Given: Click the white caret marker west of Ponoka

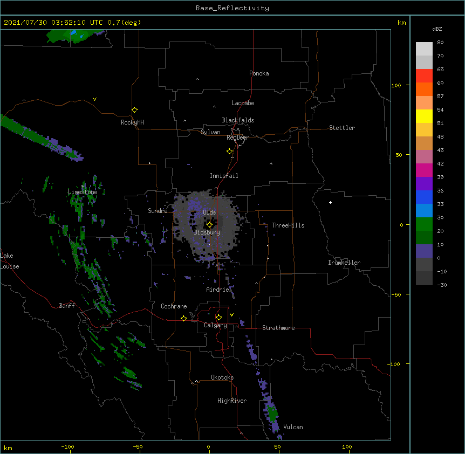Looking at the screenshot, I should click(x=197, y=79).
